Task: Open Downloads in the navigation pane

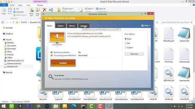Action: click(10, 49)
